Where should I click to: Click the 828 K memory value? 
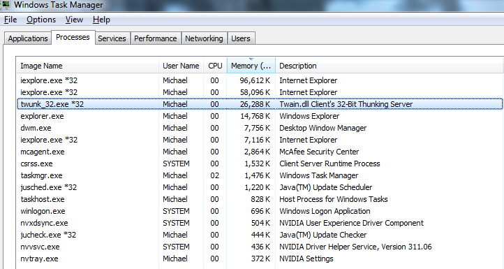[x=260, y=199]
